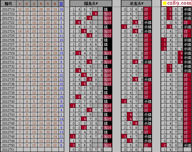Click red highlighted 3 in row 2012750 围龙头
The height and width of the screenshot is (152, 192).
[x=73, y=145]
